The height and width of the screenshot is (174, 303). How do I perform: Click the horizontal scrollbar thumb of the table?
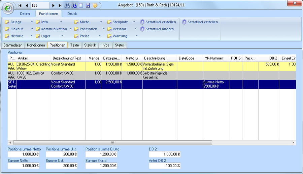coord(113,143)
